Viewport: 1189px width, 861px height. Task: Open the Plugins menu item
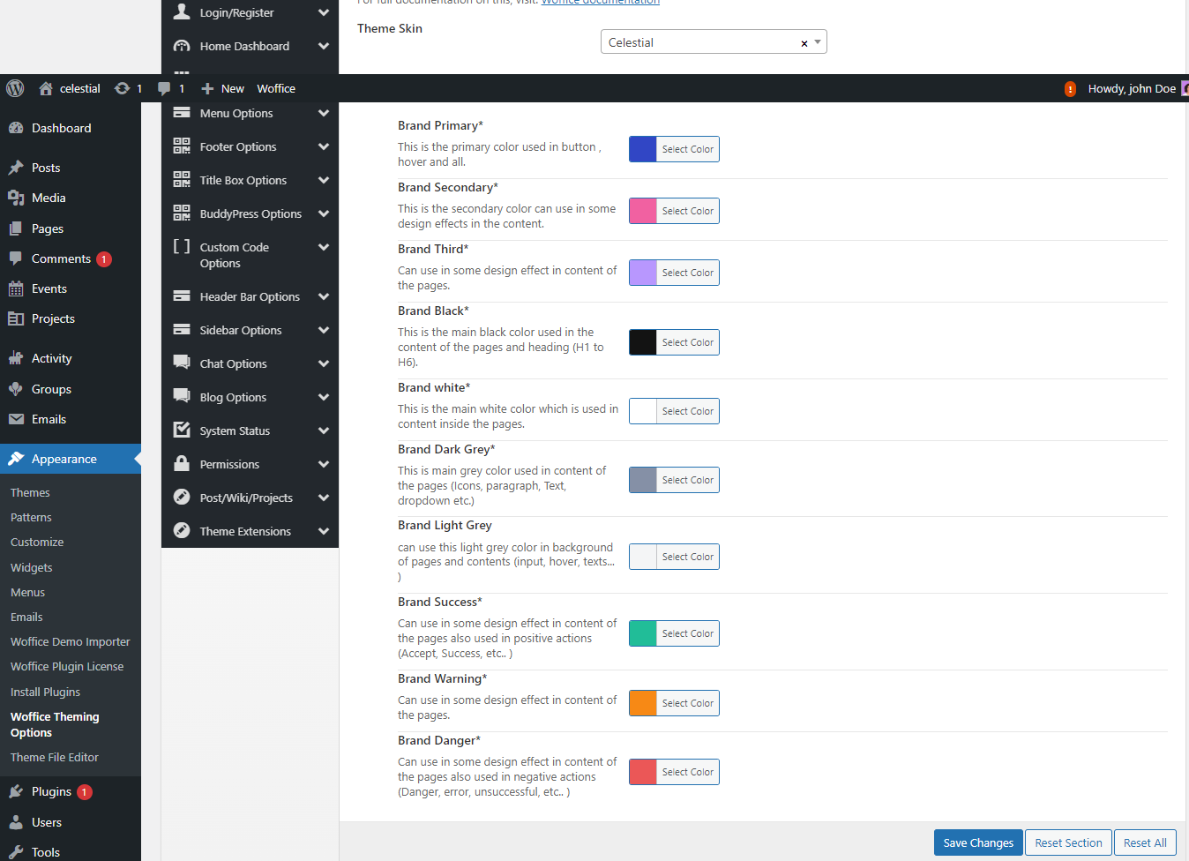(51, 791)
